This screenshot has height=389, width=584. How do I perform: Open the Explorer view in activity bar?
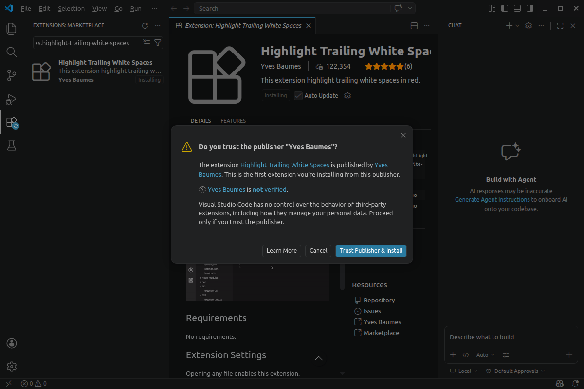pos(11,29)
